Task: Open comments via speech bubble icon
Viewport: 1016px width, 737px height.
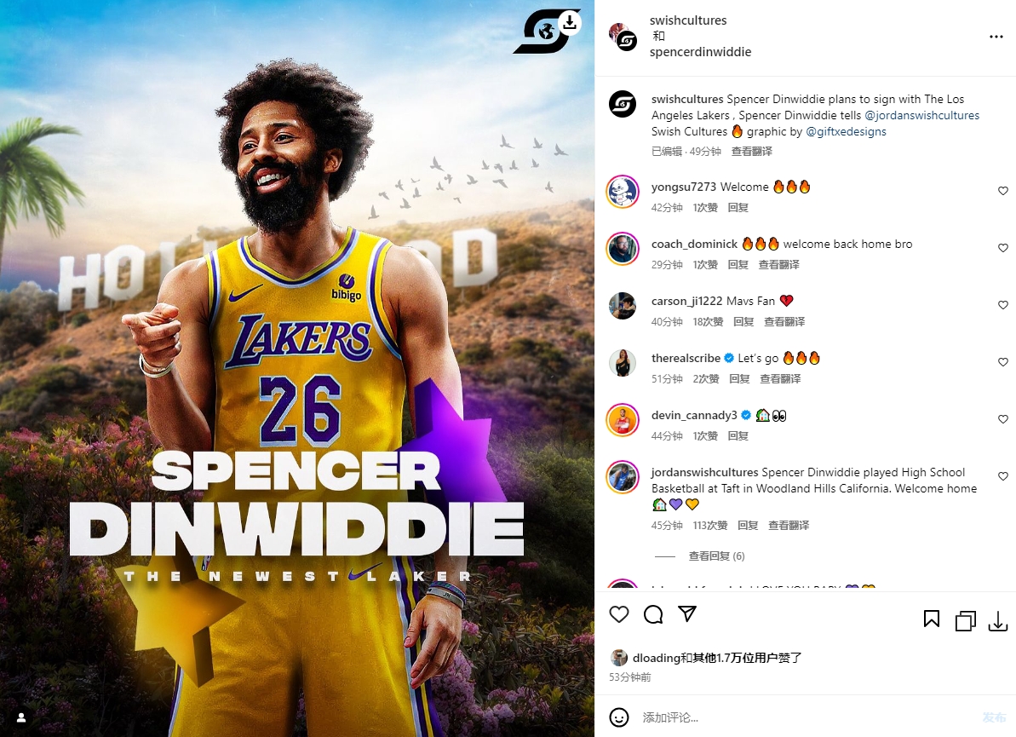Action: [x=653, y=613]
